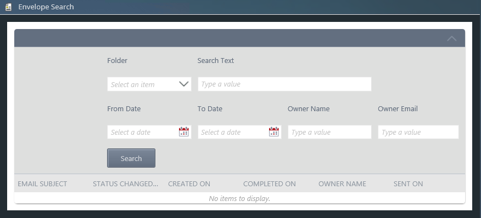Collapse the search panel with the chevron
481x218 pixels.
451,38
